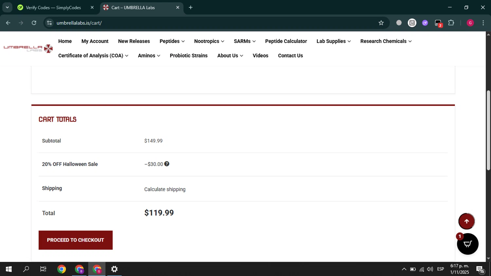
Task: Open Task View on taskbar
Action: 43,269
